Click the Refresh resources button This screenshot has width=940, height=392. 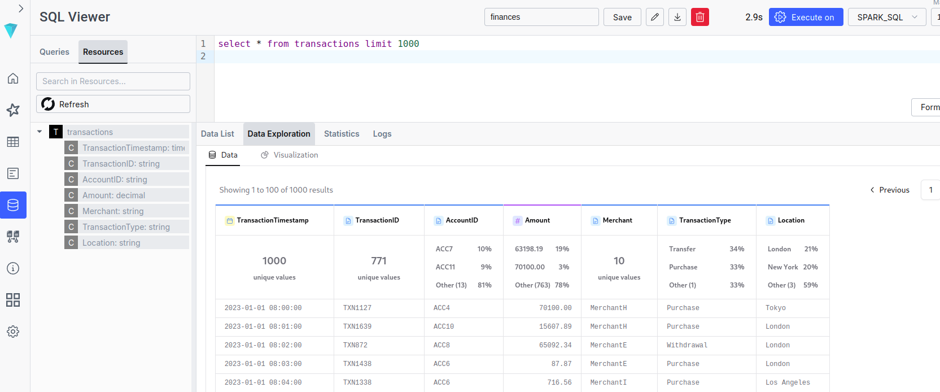point(113,104)
